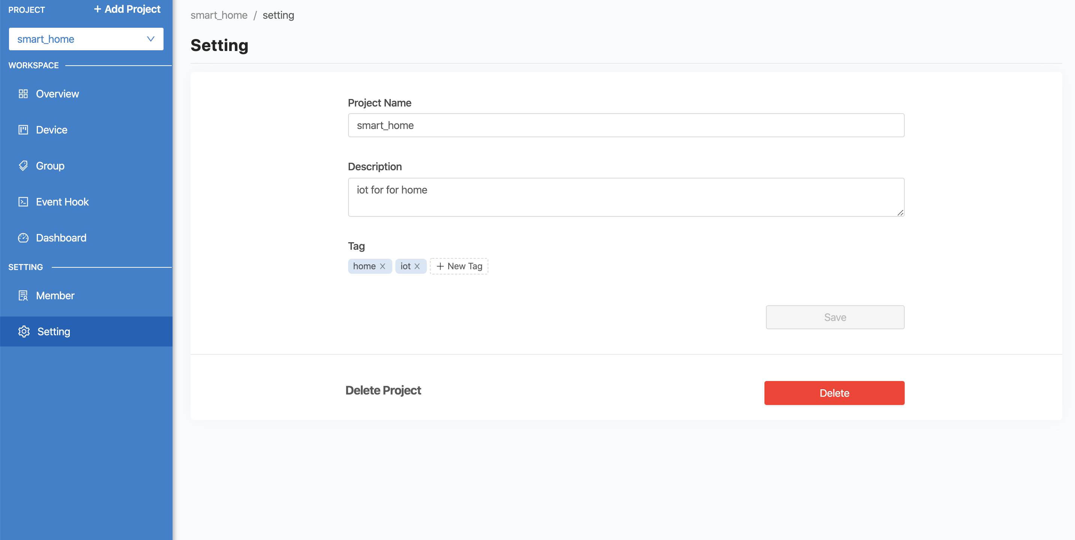Viewport: 1075px width, 540px height.
Task: Select the Setting menu item
Action: (x=86, y=331)
